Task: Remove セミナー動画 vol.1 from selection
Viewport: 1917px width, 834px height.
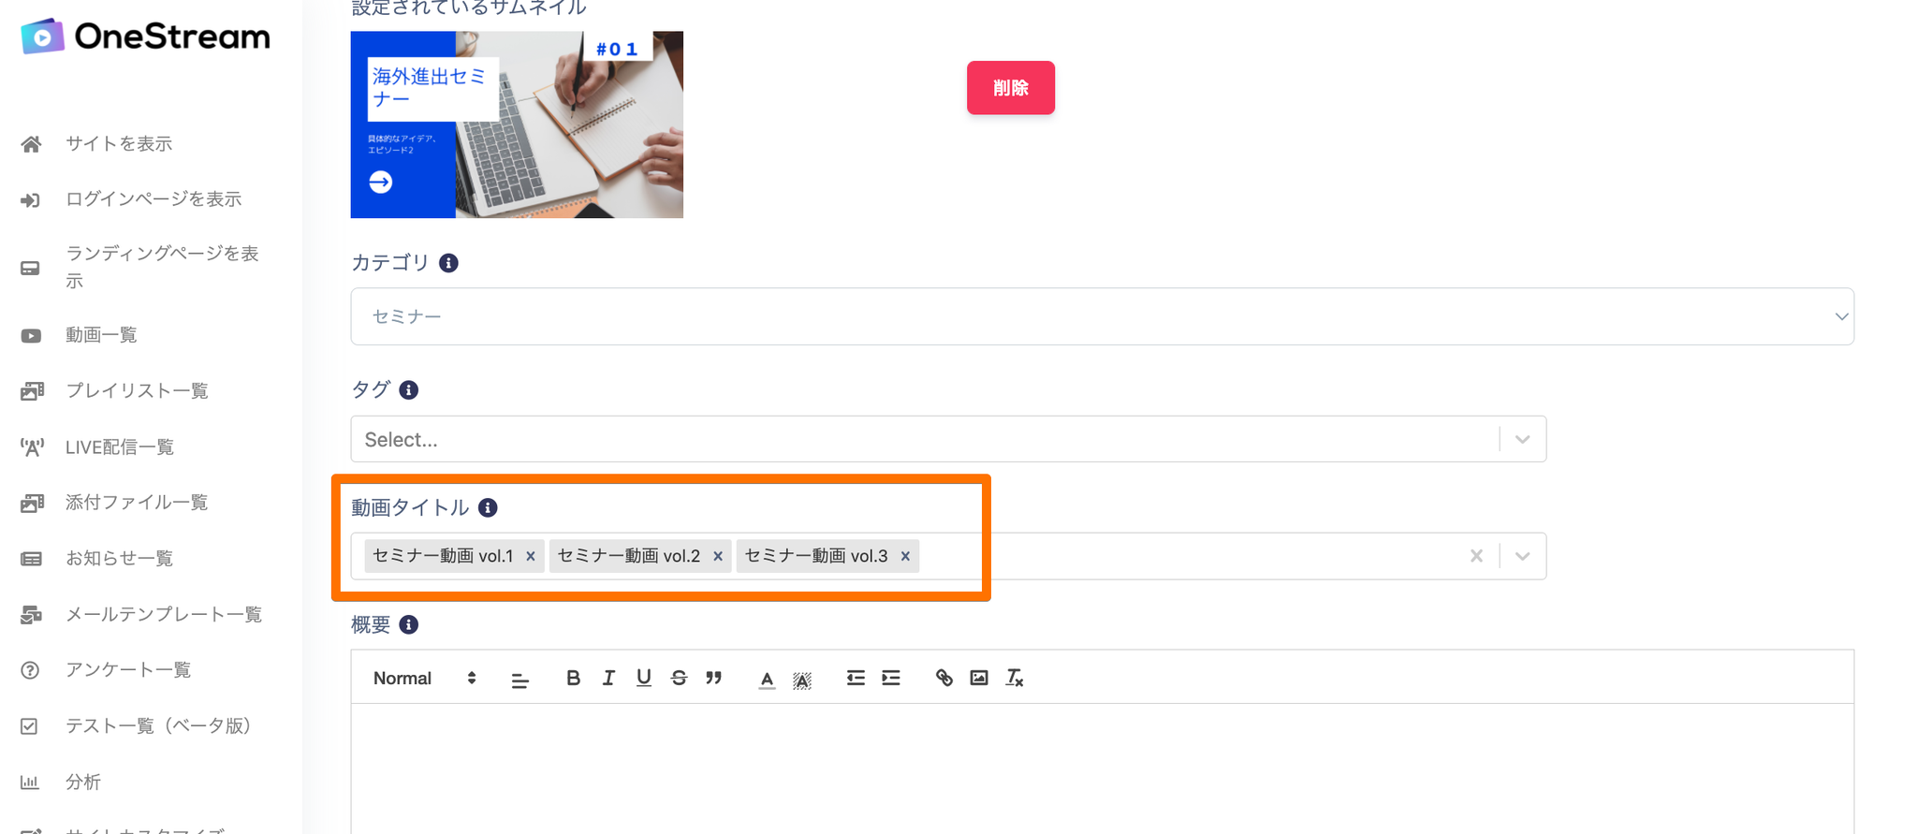Action: pyautogui.click(x=531, y=556)
